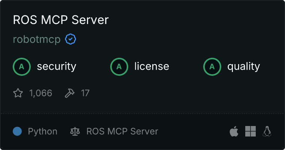Click the Python language label
Viewport: 285px width, 150px height.
coord(42,132)
